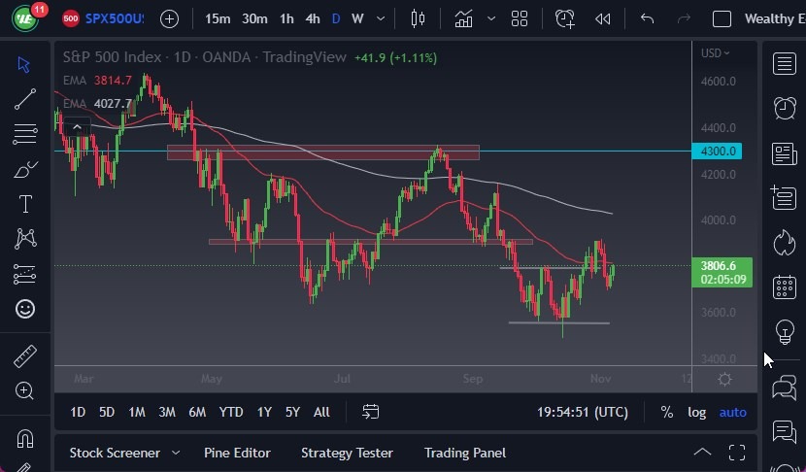Toggle the auto scale option

(732, 412)
